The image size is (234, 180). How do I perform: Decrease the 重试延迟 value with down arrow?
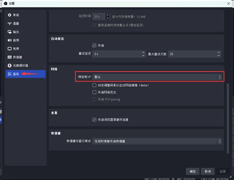point(143,56)
